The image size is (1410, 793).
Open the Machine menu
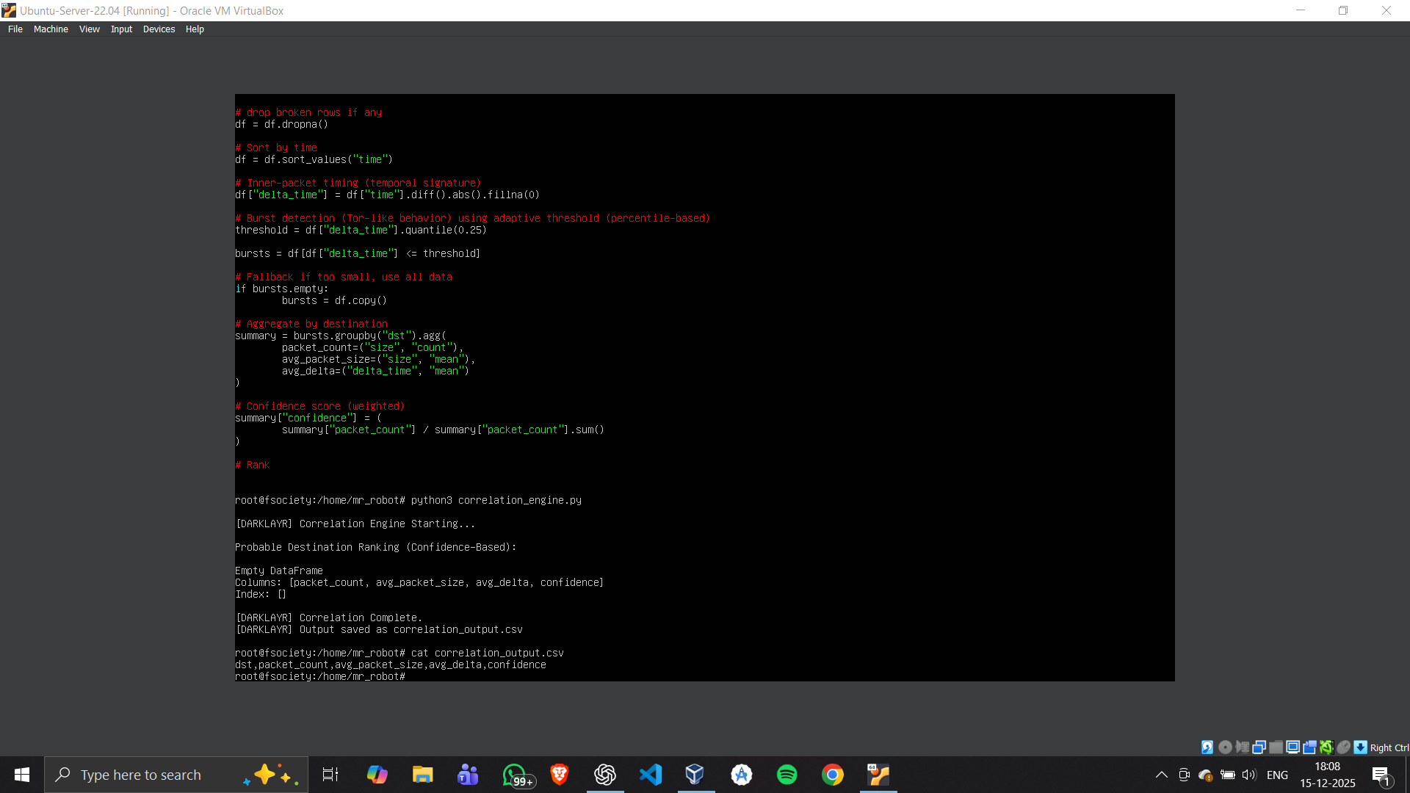pos(51,29)
